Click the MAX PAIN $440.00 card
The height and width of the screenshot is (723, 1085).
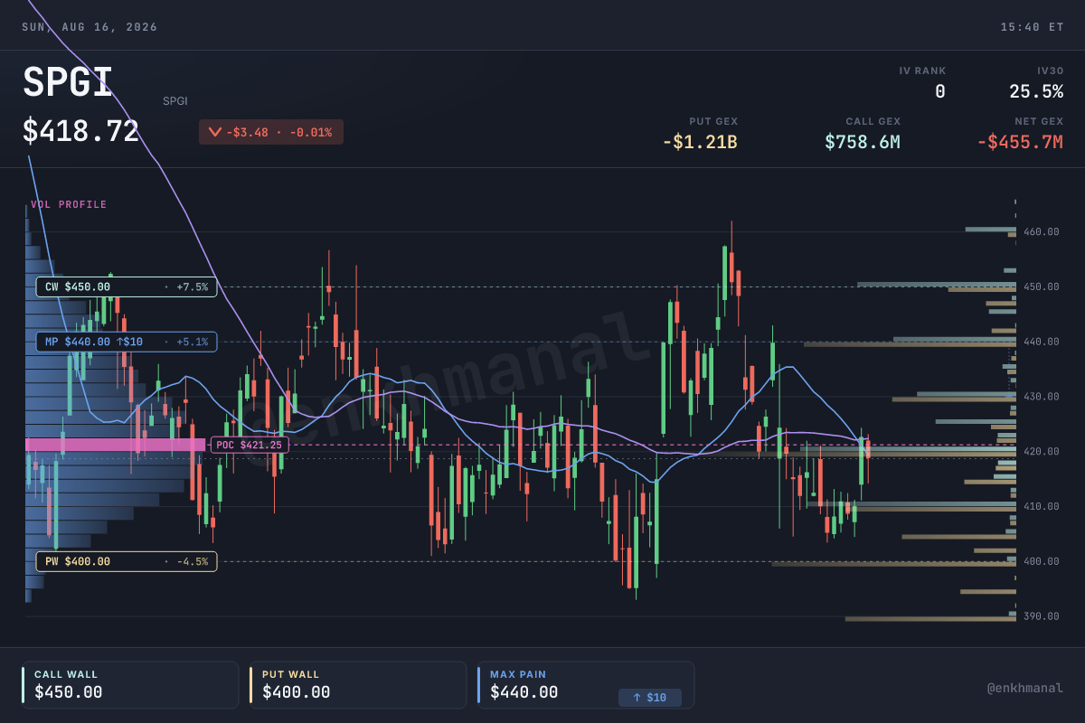(586, 685)
